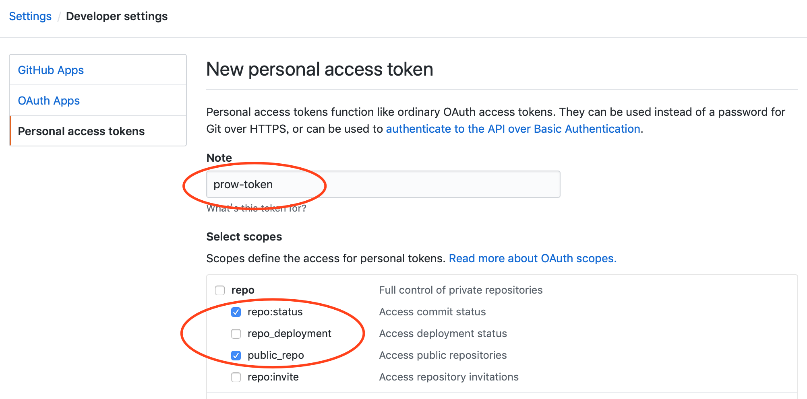
Task: Tick the repo:invite checkbox
Action: click(236, 377)
